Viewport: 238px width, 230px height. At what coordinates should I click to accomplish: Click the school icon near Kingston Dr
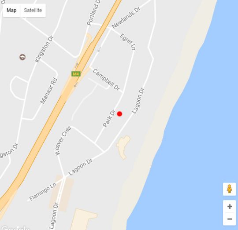click(22, 57)
